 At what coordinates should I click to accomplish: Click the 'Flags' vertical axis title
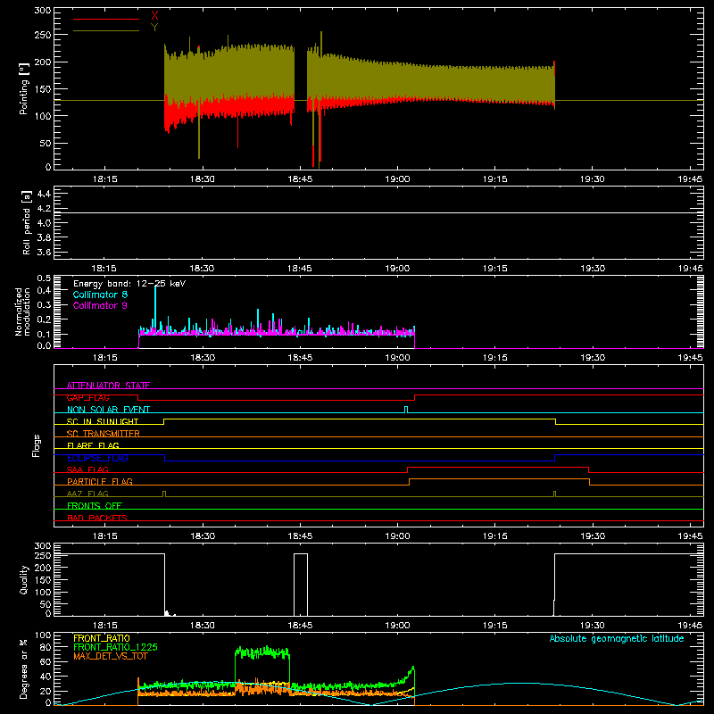coord(36,445)
